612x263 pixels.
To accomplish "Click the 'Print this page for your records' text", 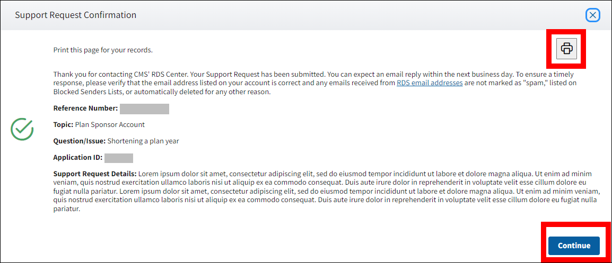I will (x=103, y=50).
